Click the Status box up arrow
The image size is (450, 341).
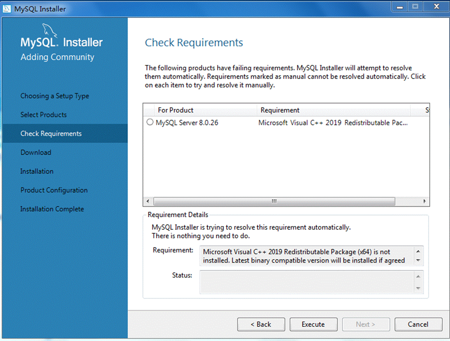click(418, 276)
